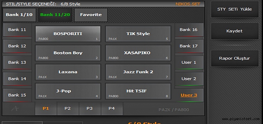Open the Bank 1/10 tab

click(19, 15)
